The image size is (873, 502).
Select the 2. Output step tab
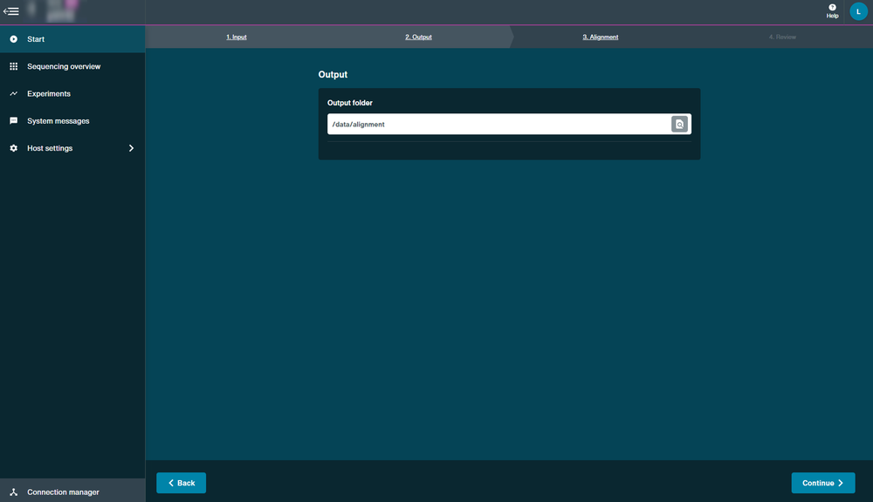click(x=418, y=37)
